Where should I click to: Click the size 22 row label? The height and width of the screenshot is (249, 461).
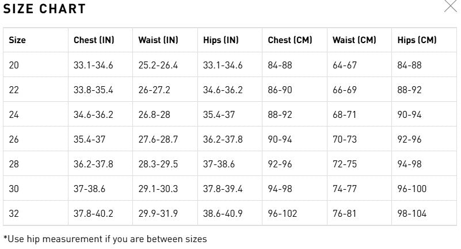click(x=14, y=90)
